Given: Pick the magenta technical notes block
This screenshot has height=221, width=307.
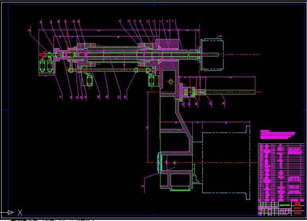Looking at the screenshot, I should pyautogui.click(x=278, y=134).
